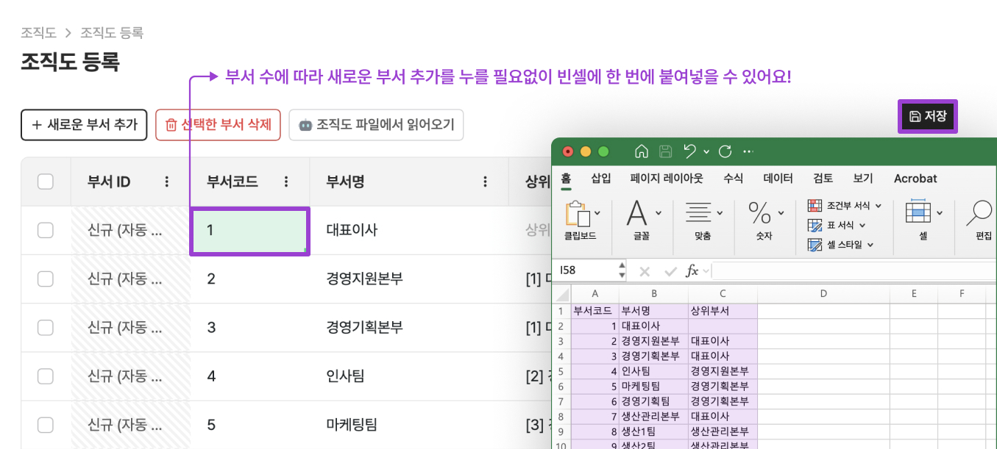The height and width of the screenshot is (449, 997).
Task: Check the row checkbox for 마케팅팀
Action: [46, 424]
